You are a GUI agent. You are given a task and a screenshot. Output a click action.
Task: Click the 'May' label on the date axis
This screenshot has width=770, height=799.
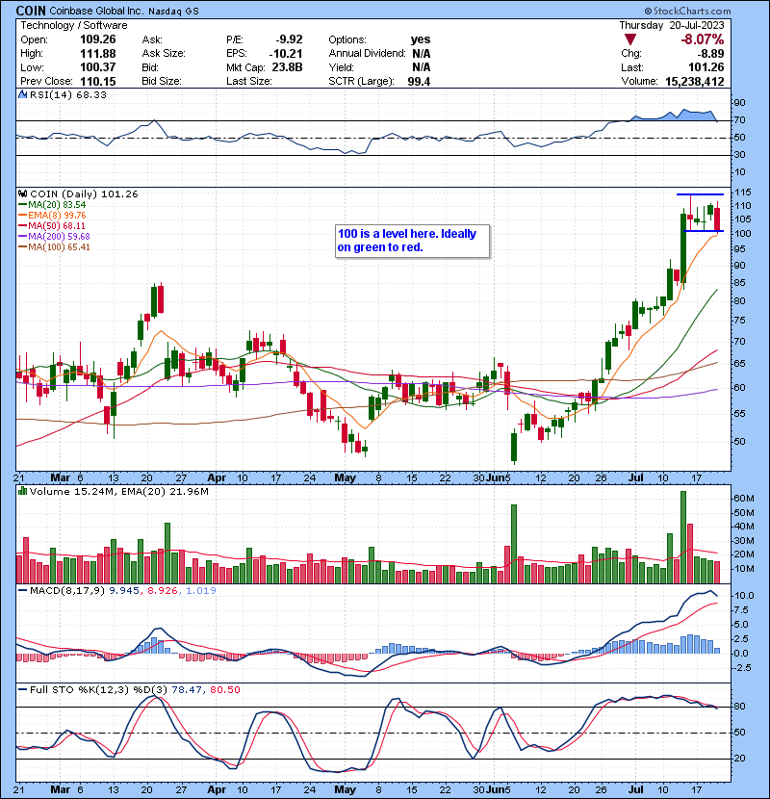click(x=346, y=477)
